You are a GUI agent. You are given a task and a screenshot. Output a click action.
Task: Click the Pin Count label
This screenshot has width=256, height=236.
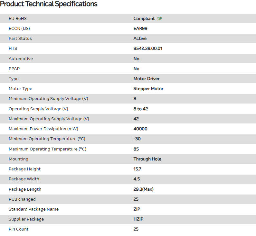(x=19, y=229)
